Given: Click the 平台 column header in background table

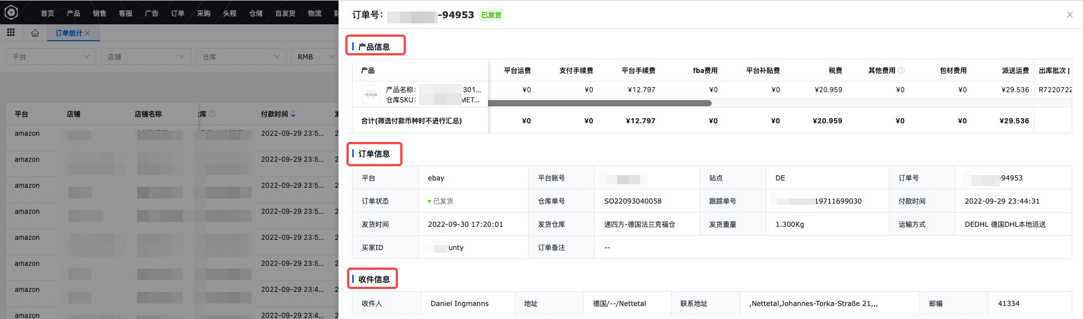Looking at the screenshot, I should click(22, 114).
